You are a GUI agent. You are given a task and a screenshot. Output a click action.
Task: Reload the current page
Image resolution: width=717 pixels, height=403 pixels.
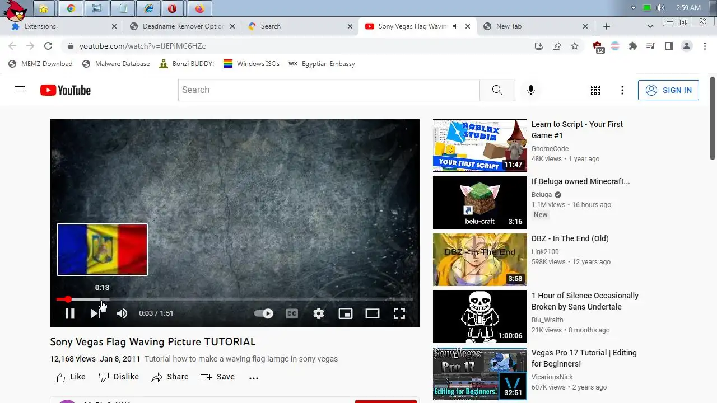[48, 46]
